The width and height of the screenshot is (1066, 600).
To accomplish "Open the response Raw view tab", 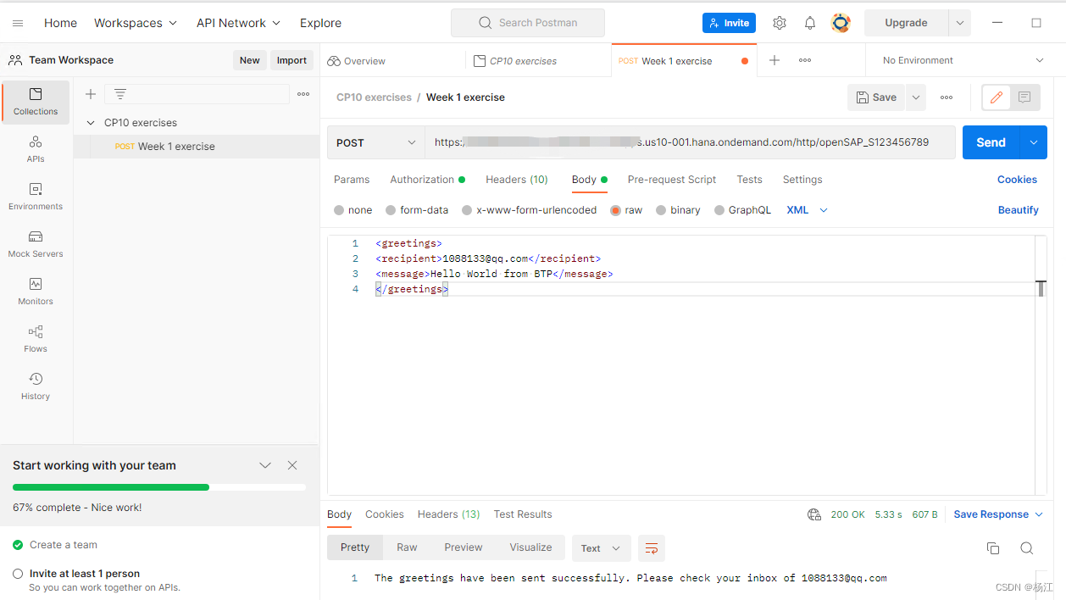I will tap(407, 547).
